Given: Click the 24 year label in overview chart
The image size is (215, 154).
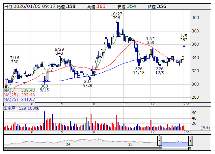Looking at the screenshot, I should click(x=68, y=144).
